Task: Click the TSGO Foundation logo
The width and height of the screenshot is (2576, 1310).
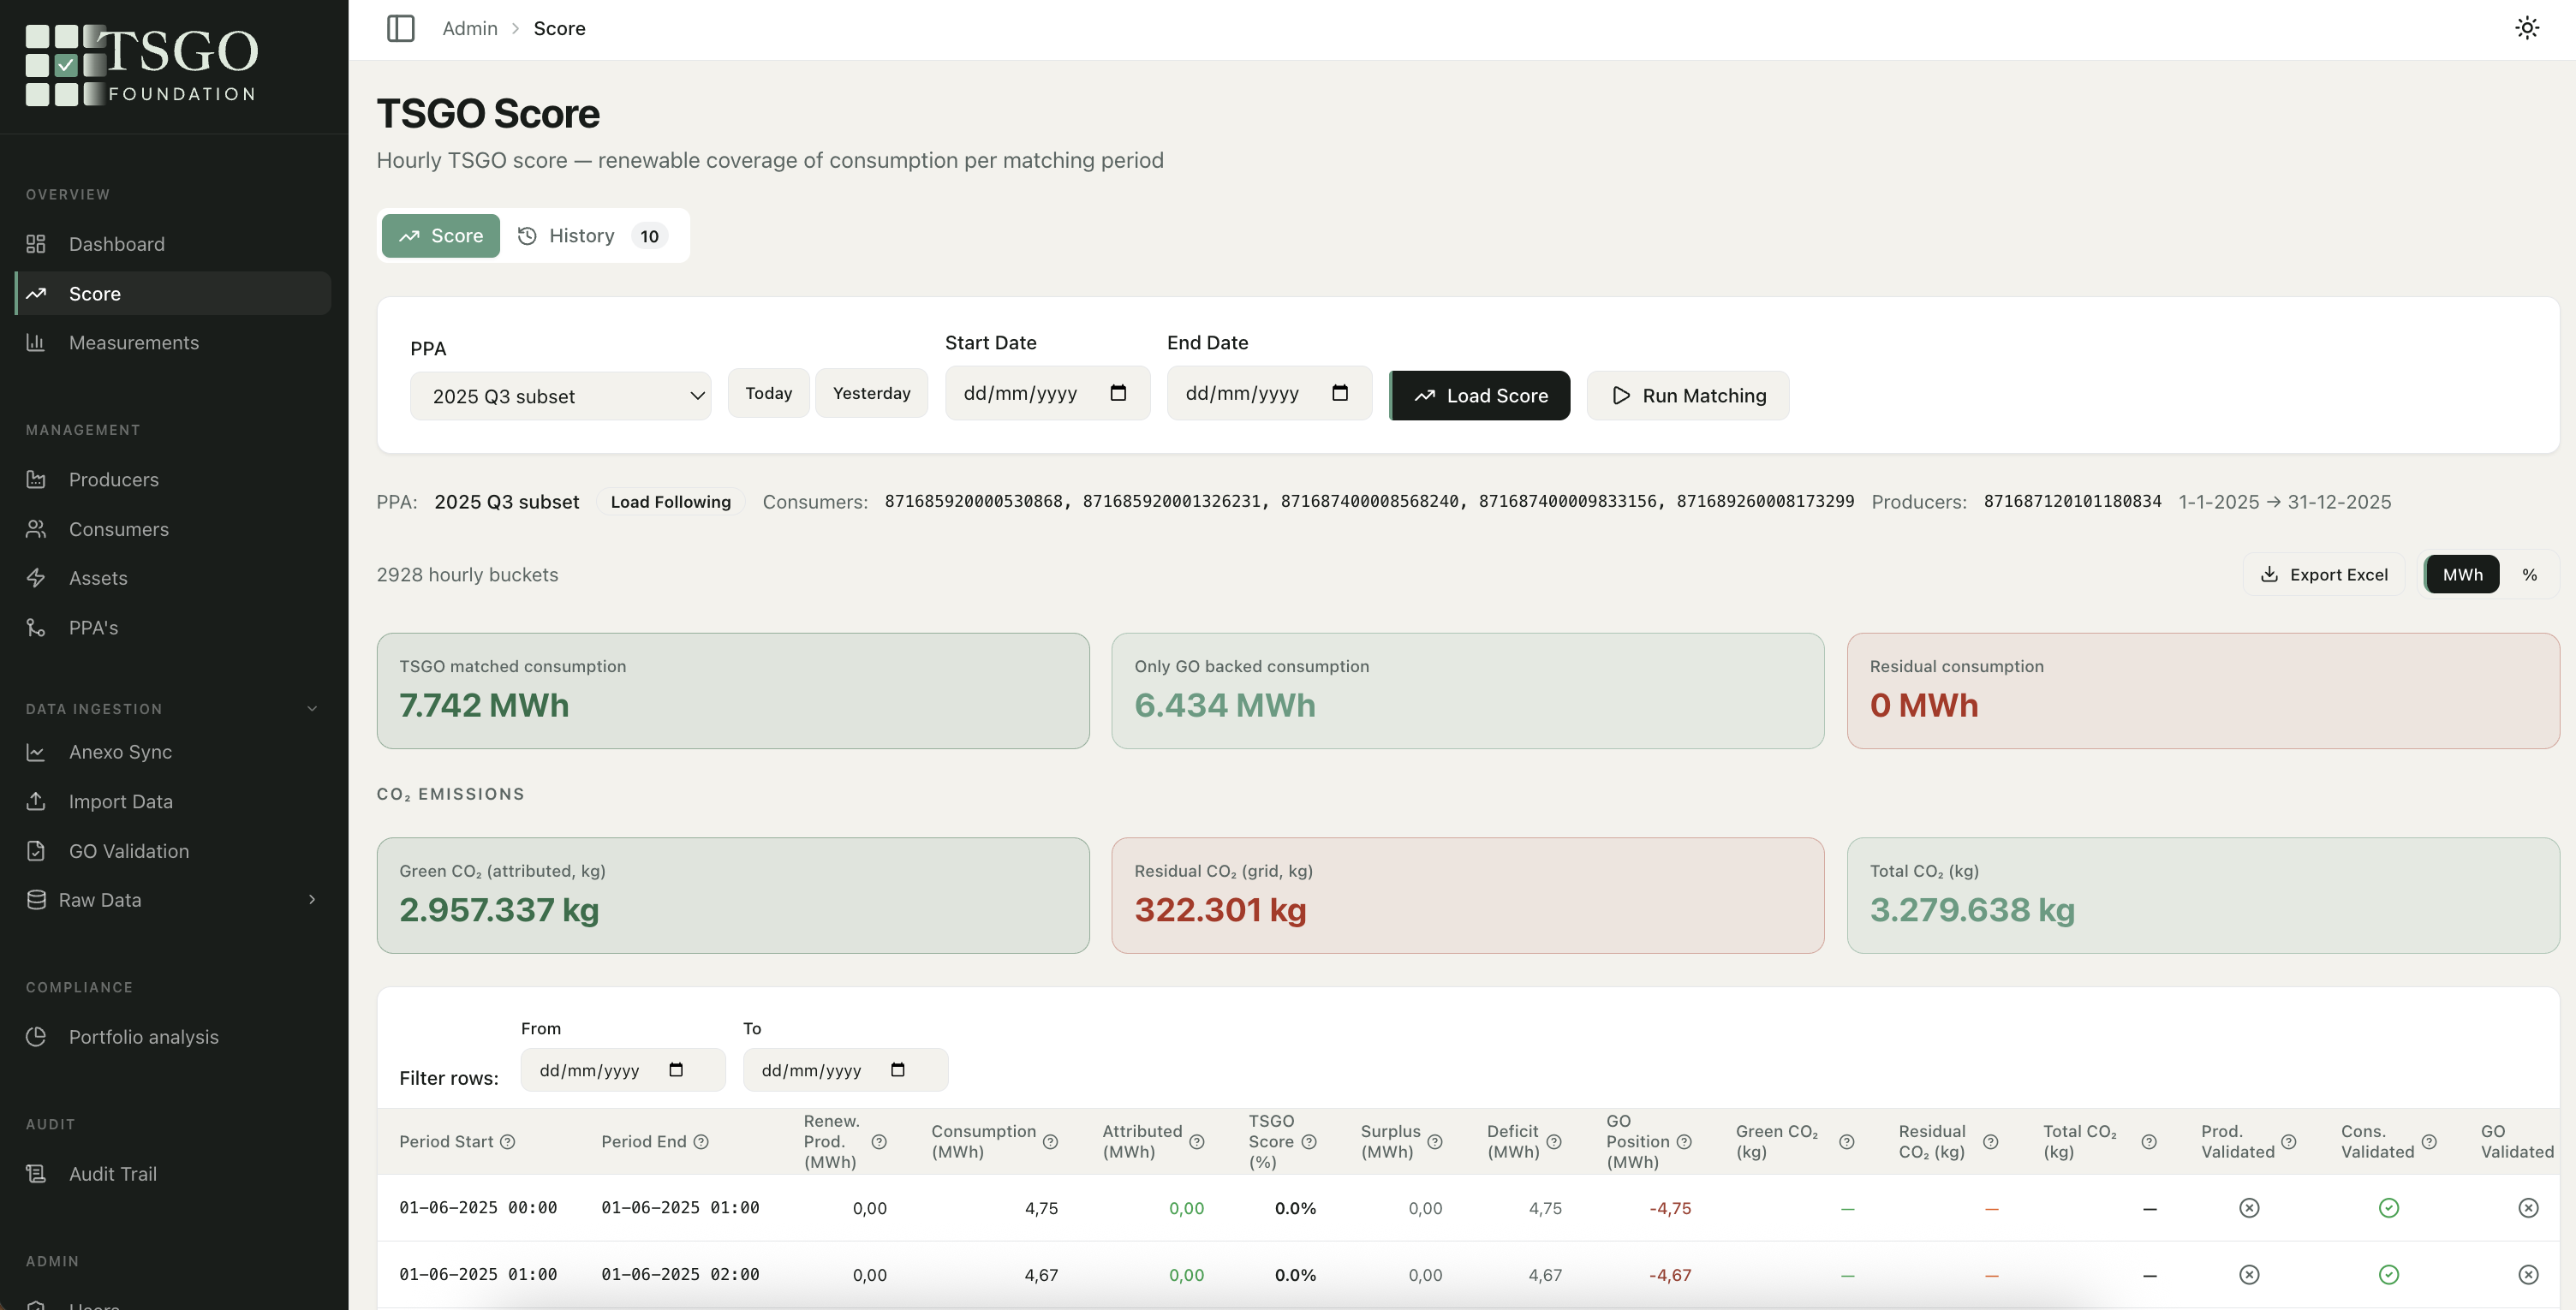Action: [x=141, y=65]
